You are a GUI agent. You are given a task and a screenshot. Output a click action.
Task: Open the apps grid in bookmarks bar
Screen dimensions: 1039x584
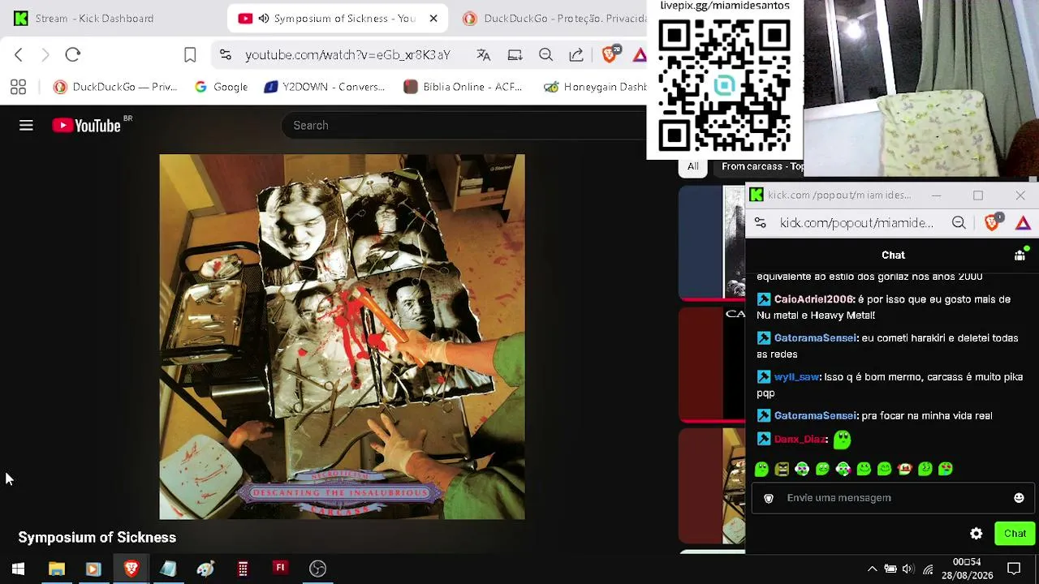(18, 87)
